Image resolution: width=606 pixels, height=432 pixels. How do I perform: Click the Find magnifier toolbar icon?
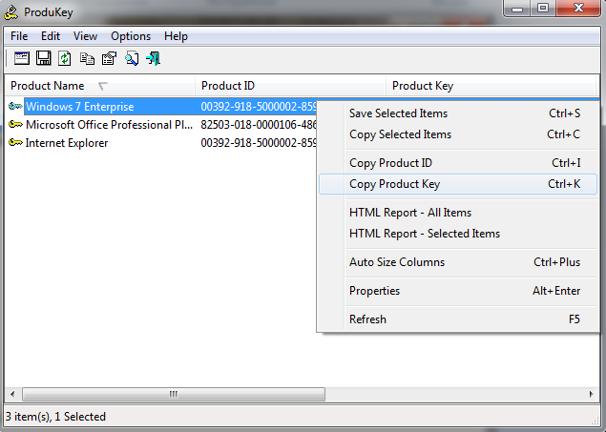coord(132,58)
